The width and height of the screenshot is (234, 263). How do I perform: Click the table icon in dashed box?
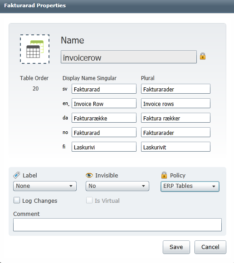point(35,49)
